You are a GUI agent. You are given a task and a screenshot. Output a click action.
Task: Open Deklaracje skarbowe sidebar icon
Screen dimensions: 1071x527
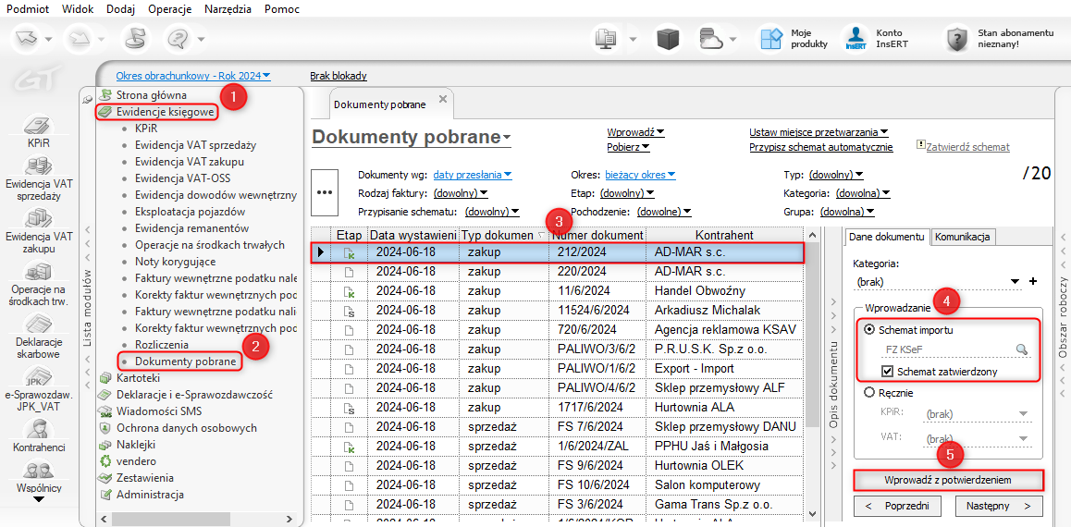(37, 325)
